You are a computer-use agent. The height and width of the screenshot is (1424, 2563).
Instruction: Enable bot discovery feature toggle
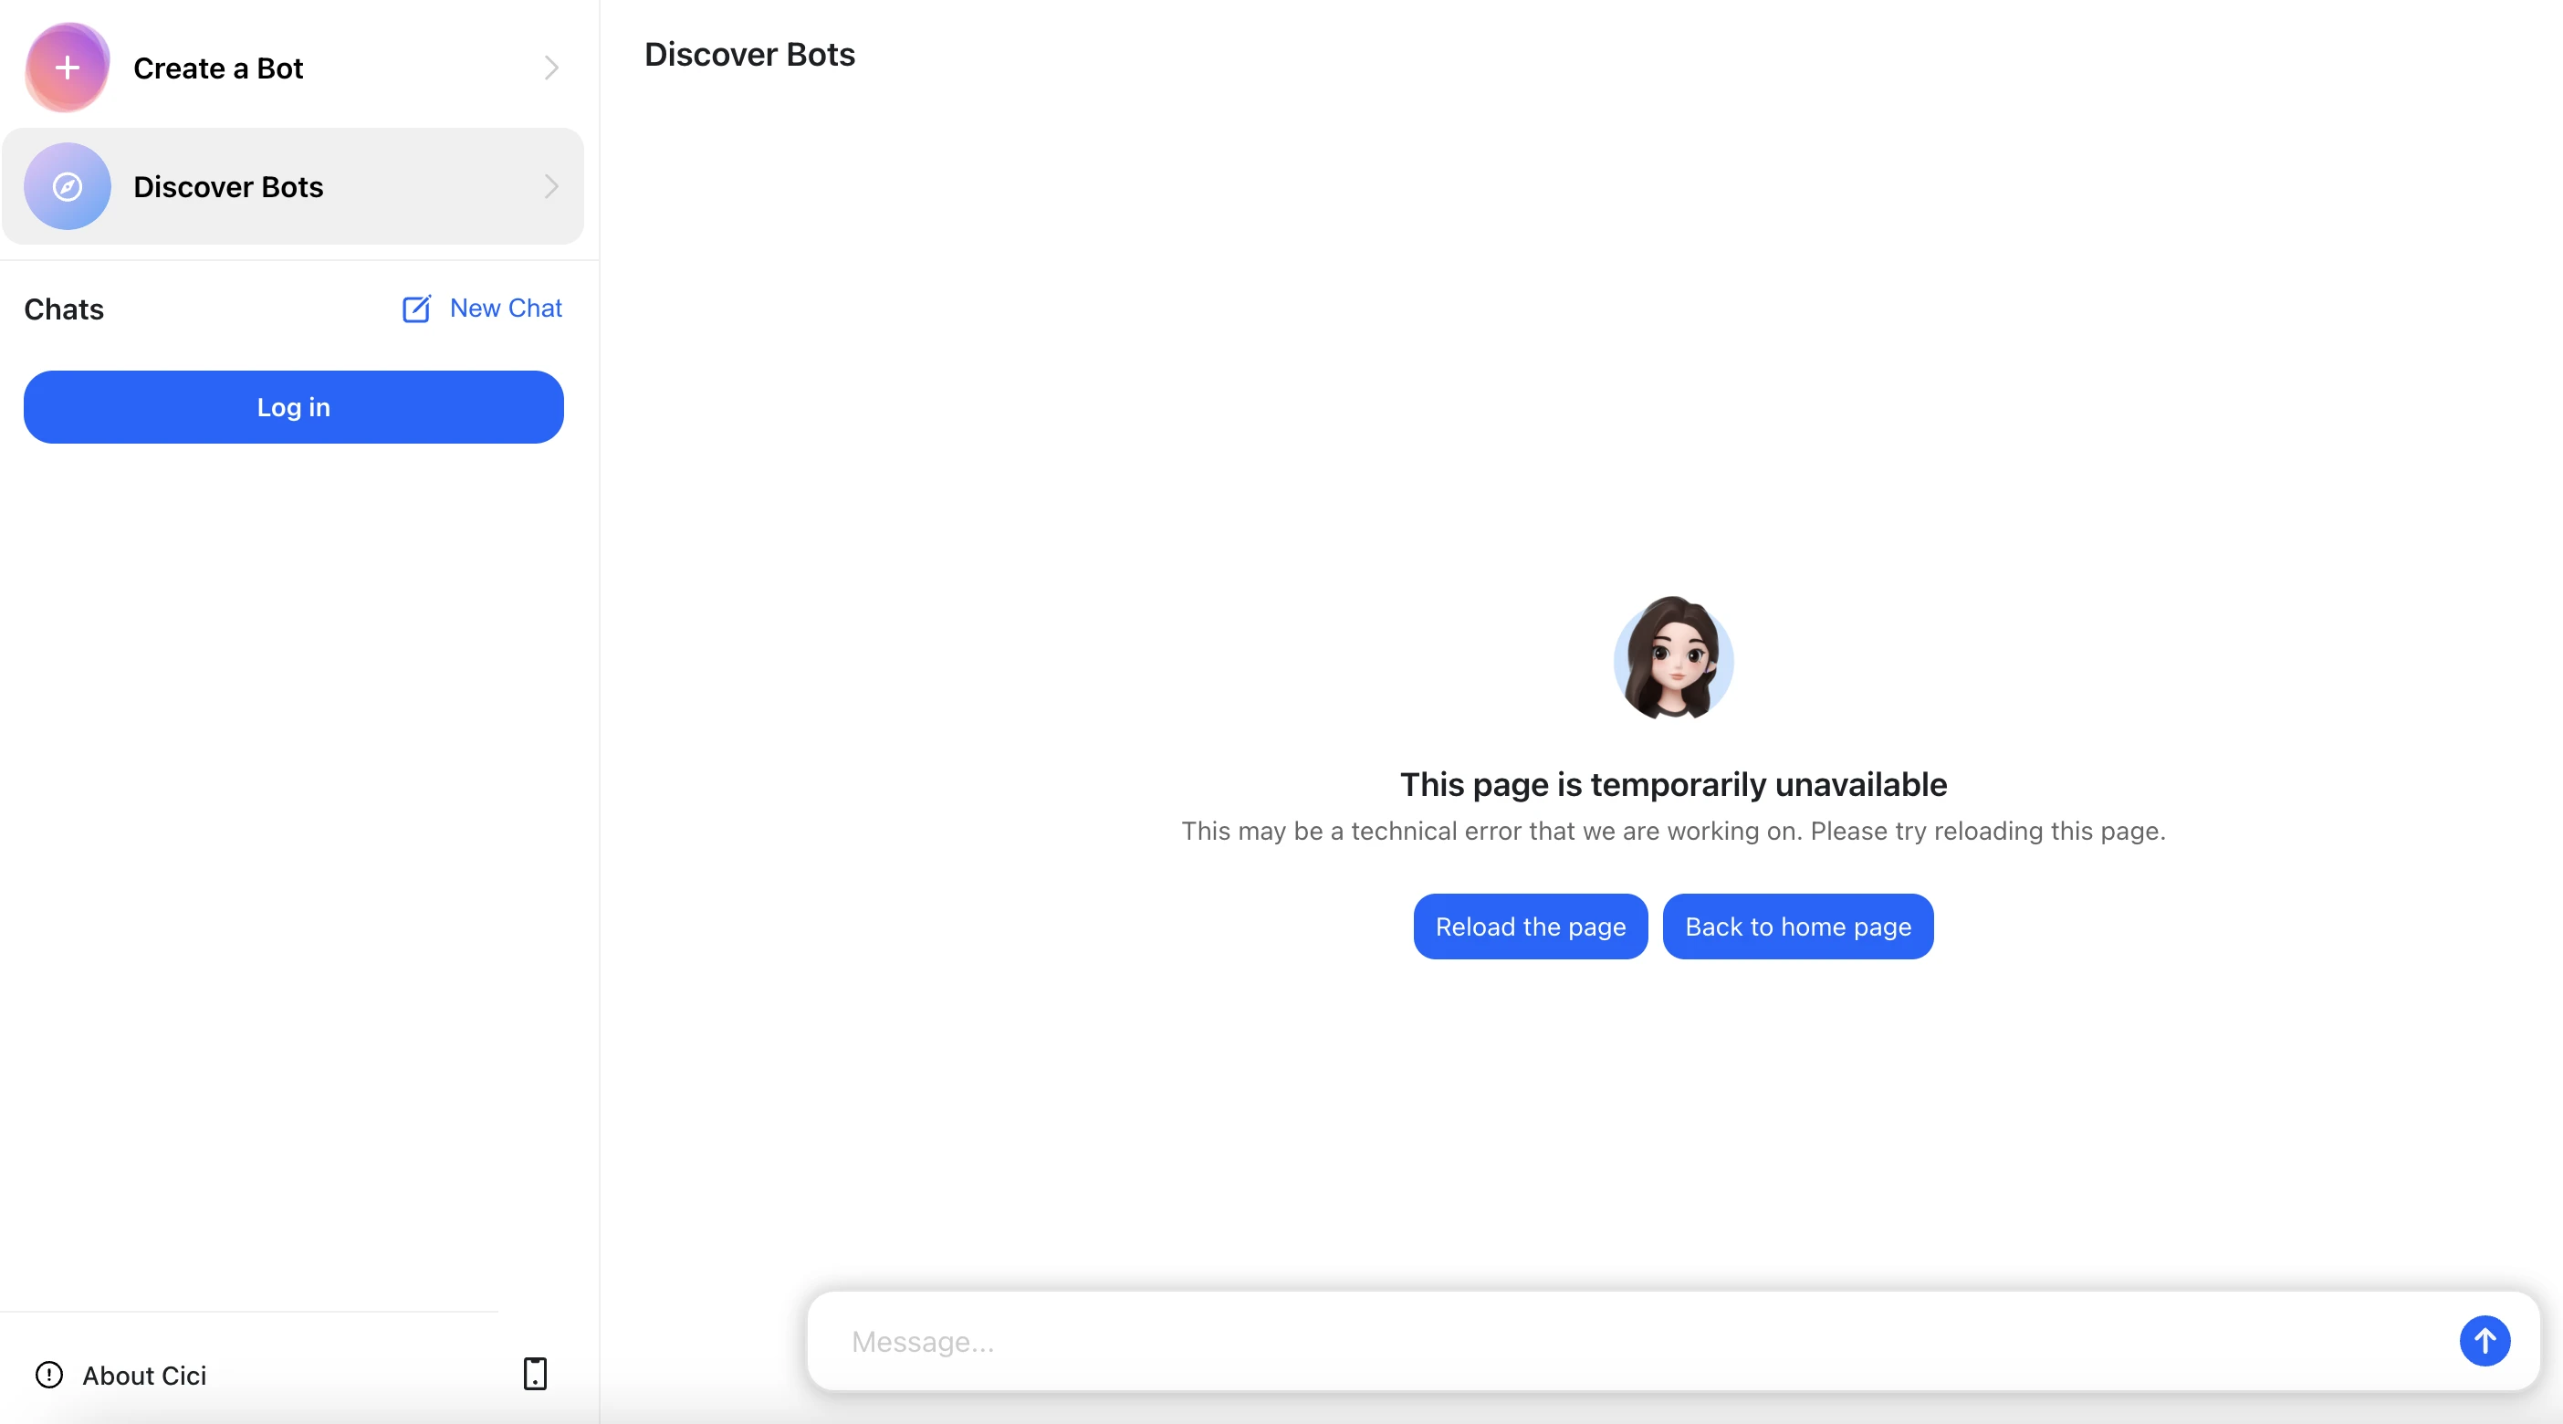[293, 186]
